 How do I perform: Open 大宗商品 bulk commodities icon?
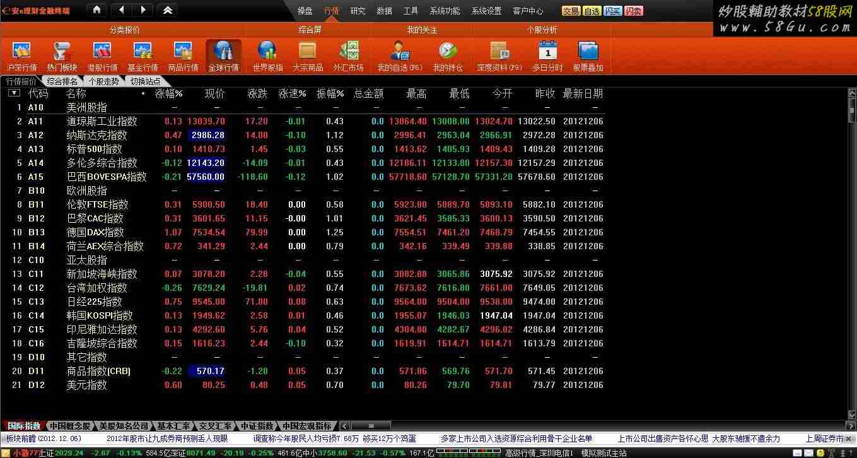click(x=308, y=57)
